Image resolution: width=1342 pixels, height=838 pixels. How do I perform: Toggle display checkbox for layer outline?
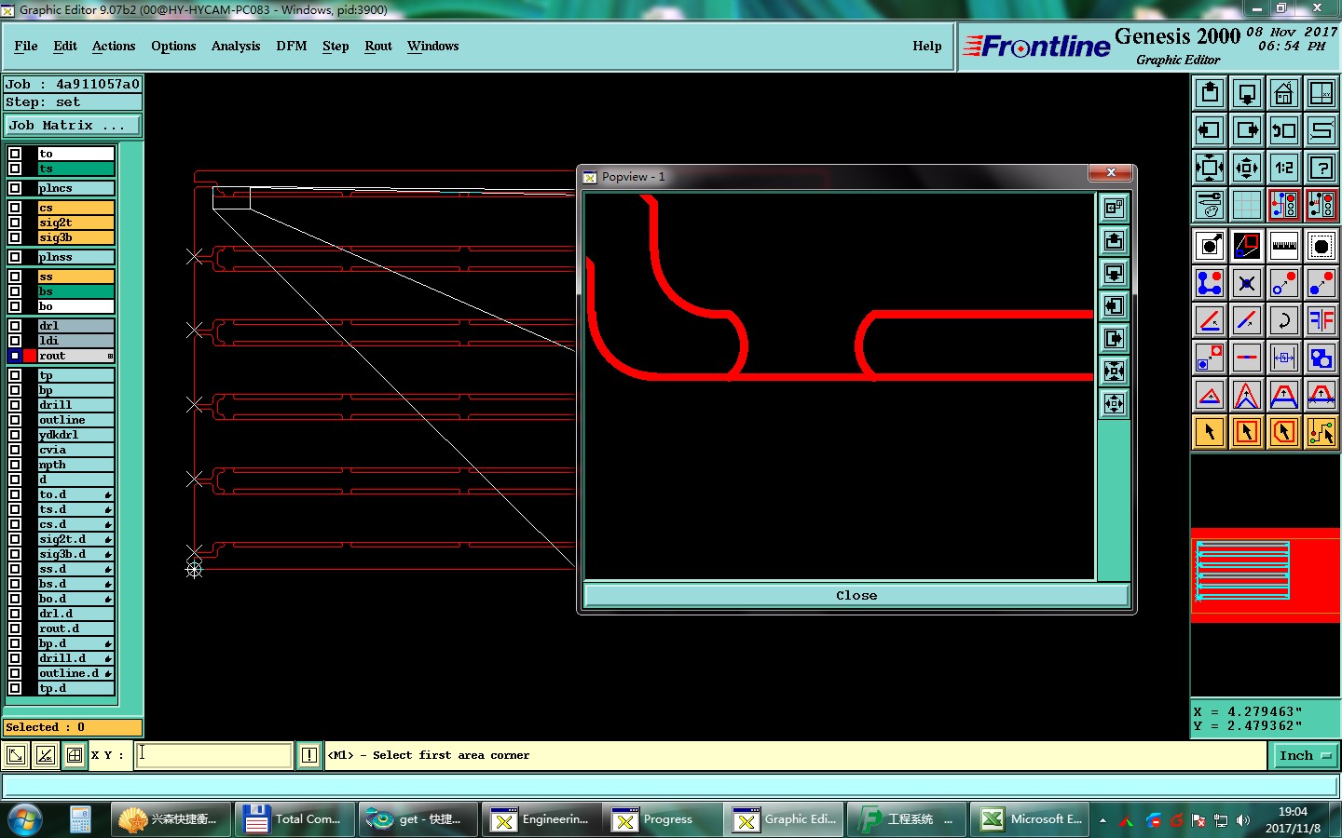15,420
